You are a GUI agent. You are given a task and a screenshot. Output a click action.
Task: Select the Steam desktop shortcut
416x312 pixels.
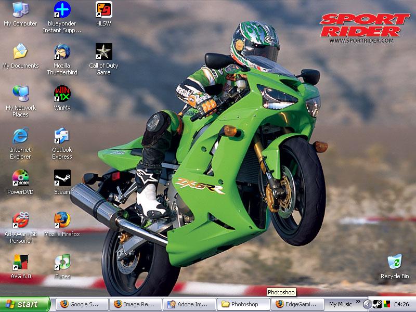click(62, 179)
